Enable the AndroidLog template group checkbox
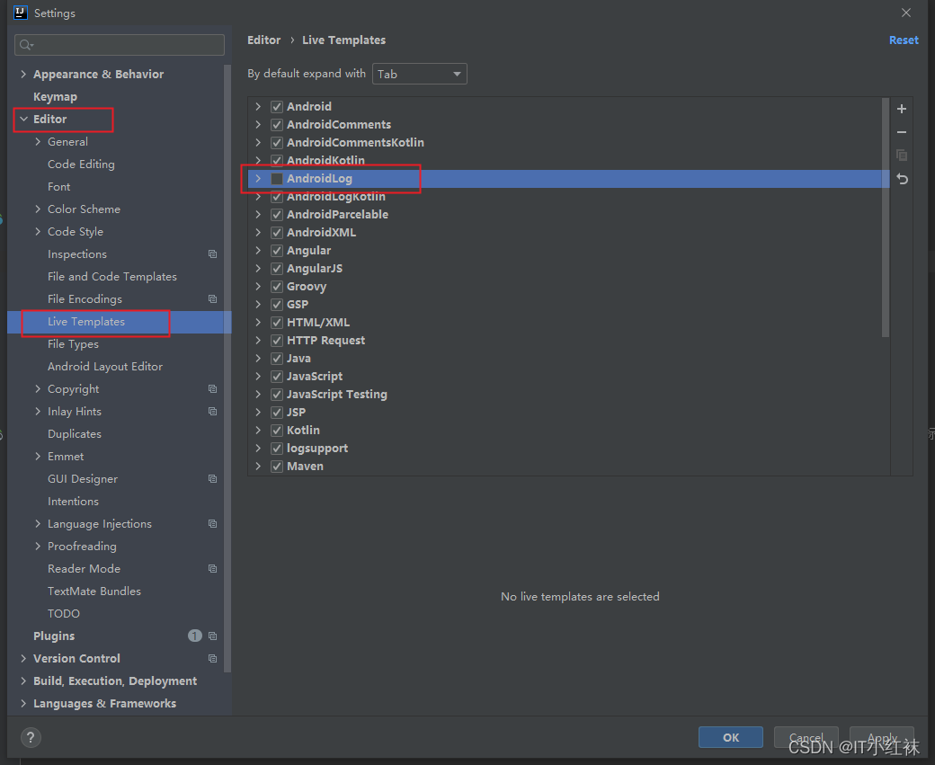The width and height of the screenshot is (935, 765). pyautogui.click(x=277, y=178)
